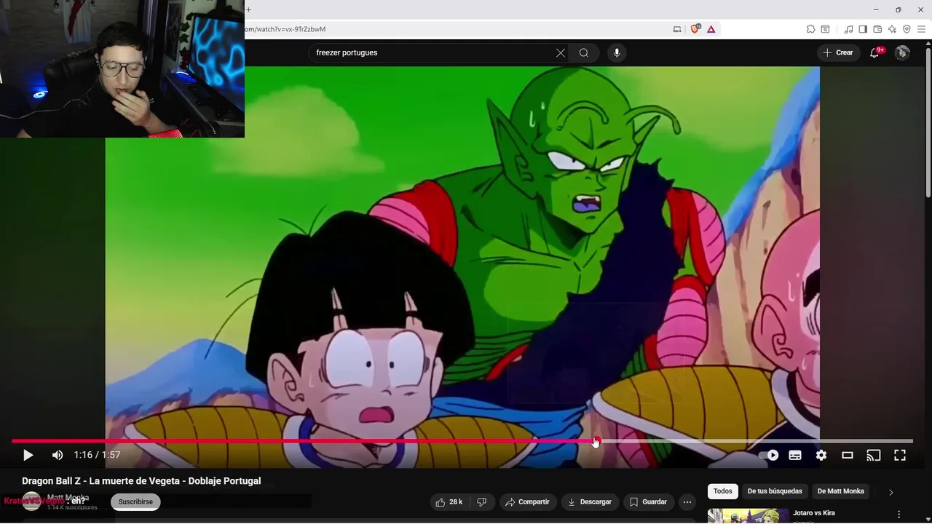Restore down the browser window
The width and height of the screenshot is (932, 524).
coord(898,9)
